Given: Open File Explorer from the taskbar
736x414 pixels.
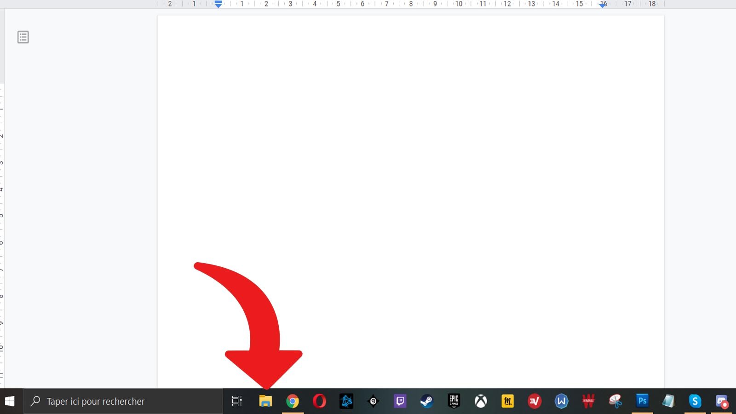Looking at the screenshot, I should pyautogui.click(x=265, y=401).
